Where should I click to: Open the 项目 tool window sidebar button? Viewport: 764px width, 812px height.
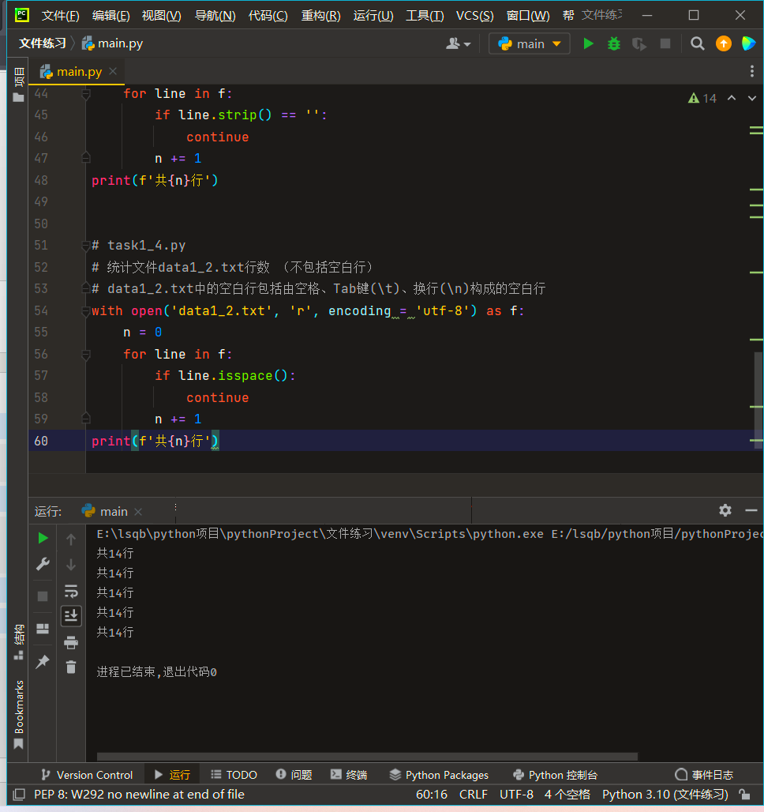[19, 84]
